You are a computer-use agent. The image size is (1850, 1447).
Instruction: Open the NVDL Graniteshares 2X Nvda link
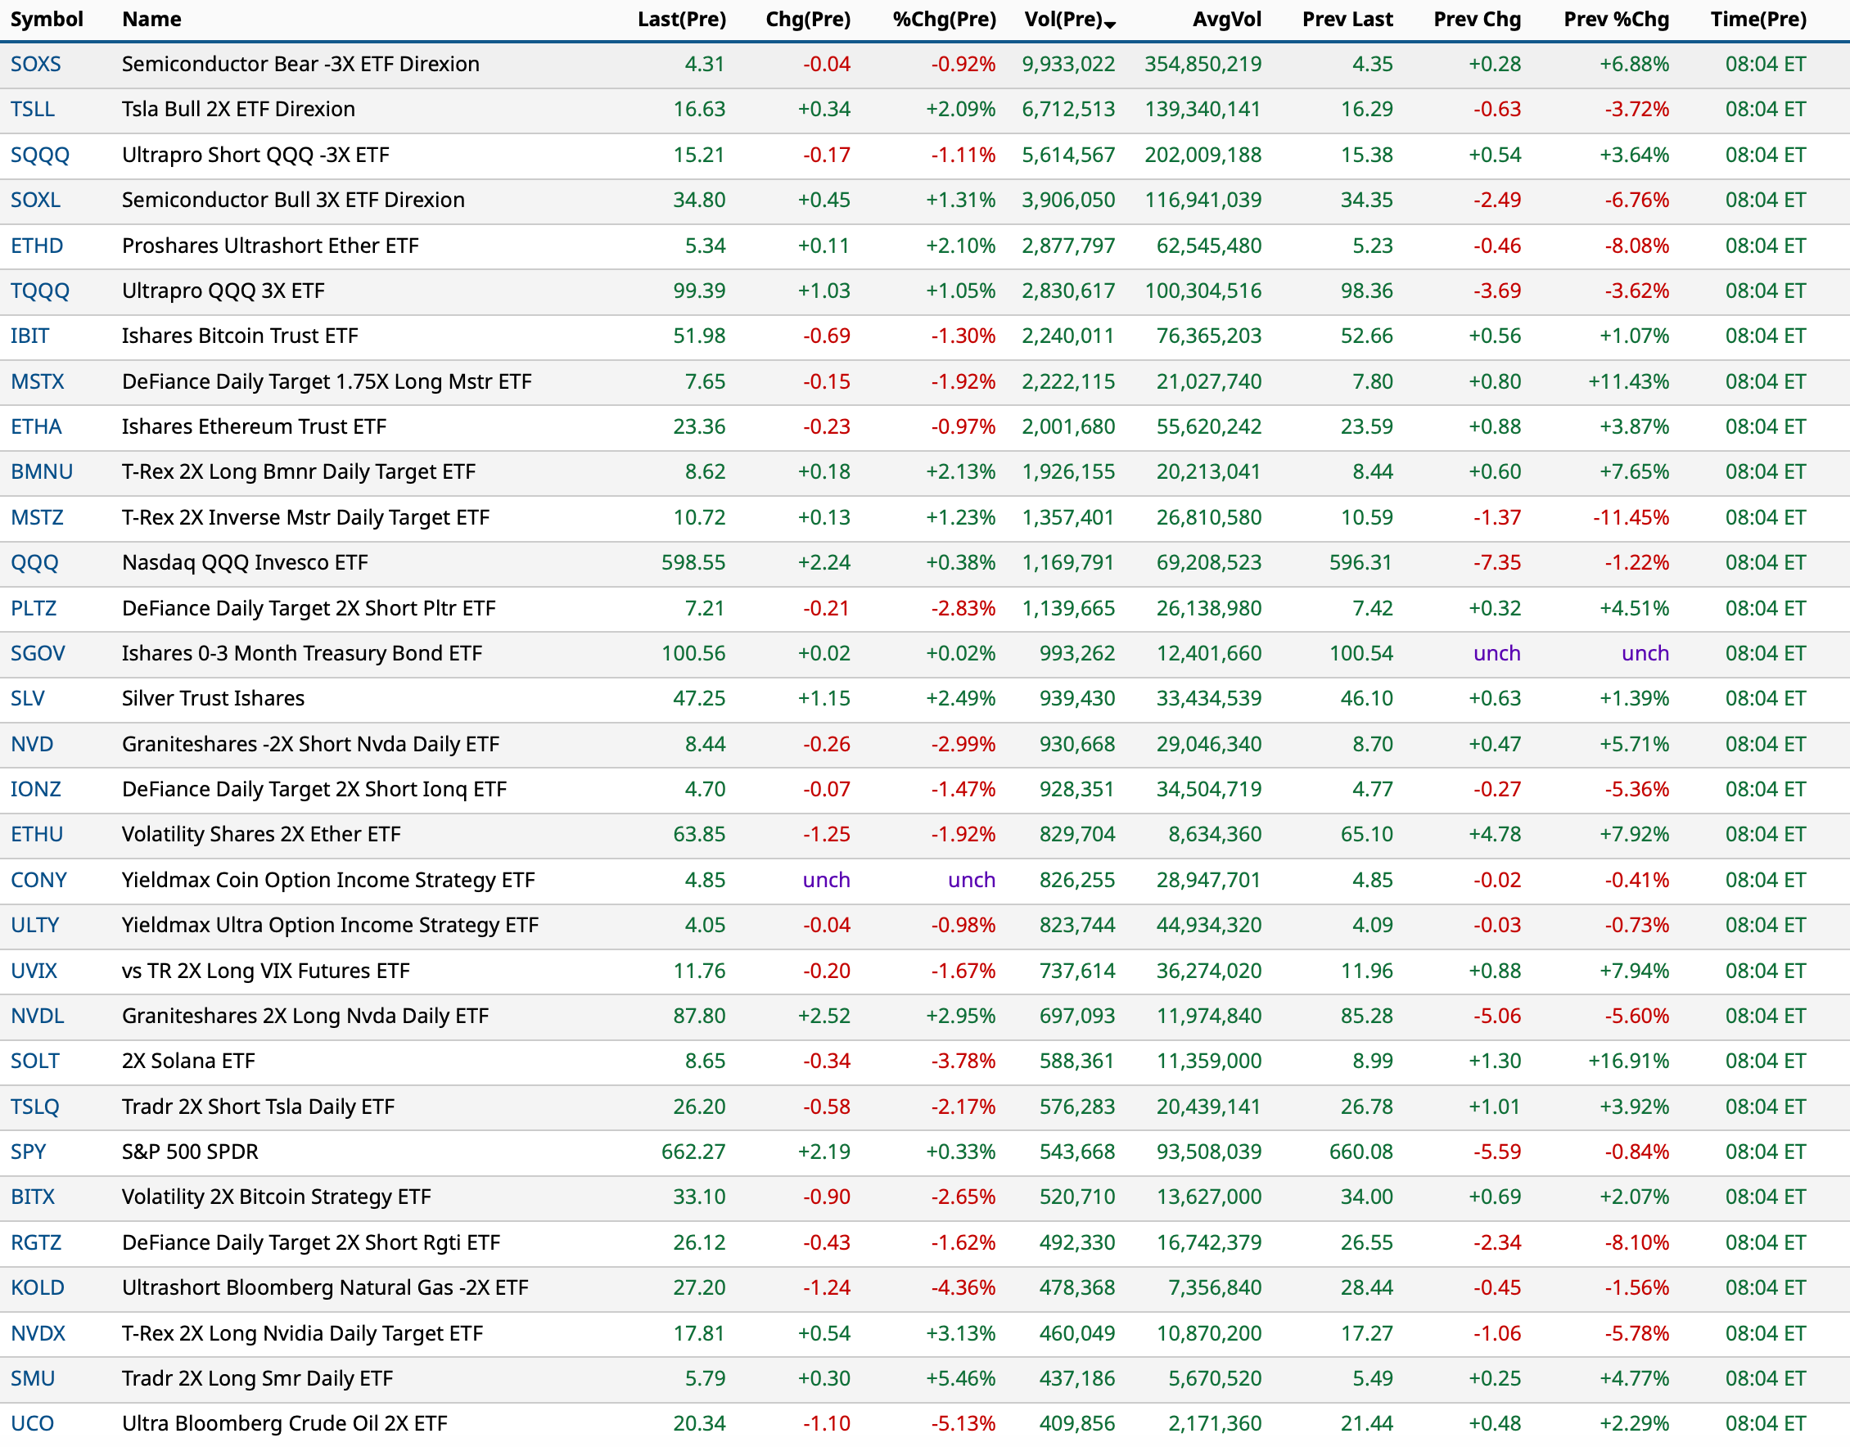[x=38, y=1016]
